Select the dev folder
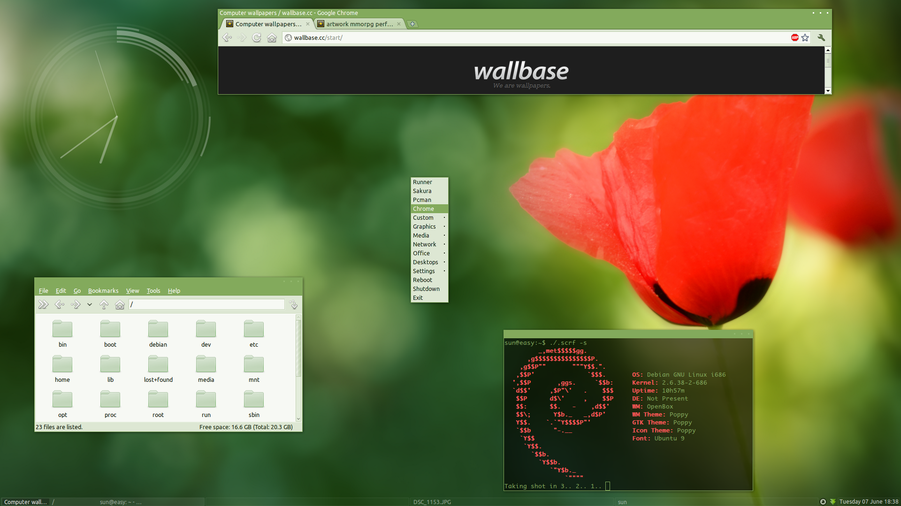Screen dimensions: 901x506 tap(206, 334)
